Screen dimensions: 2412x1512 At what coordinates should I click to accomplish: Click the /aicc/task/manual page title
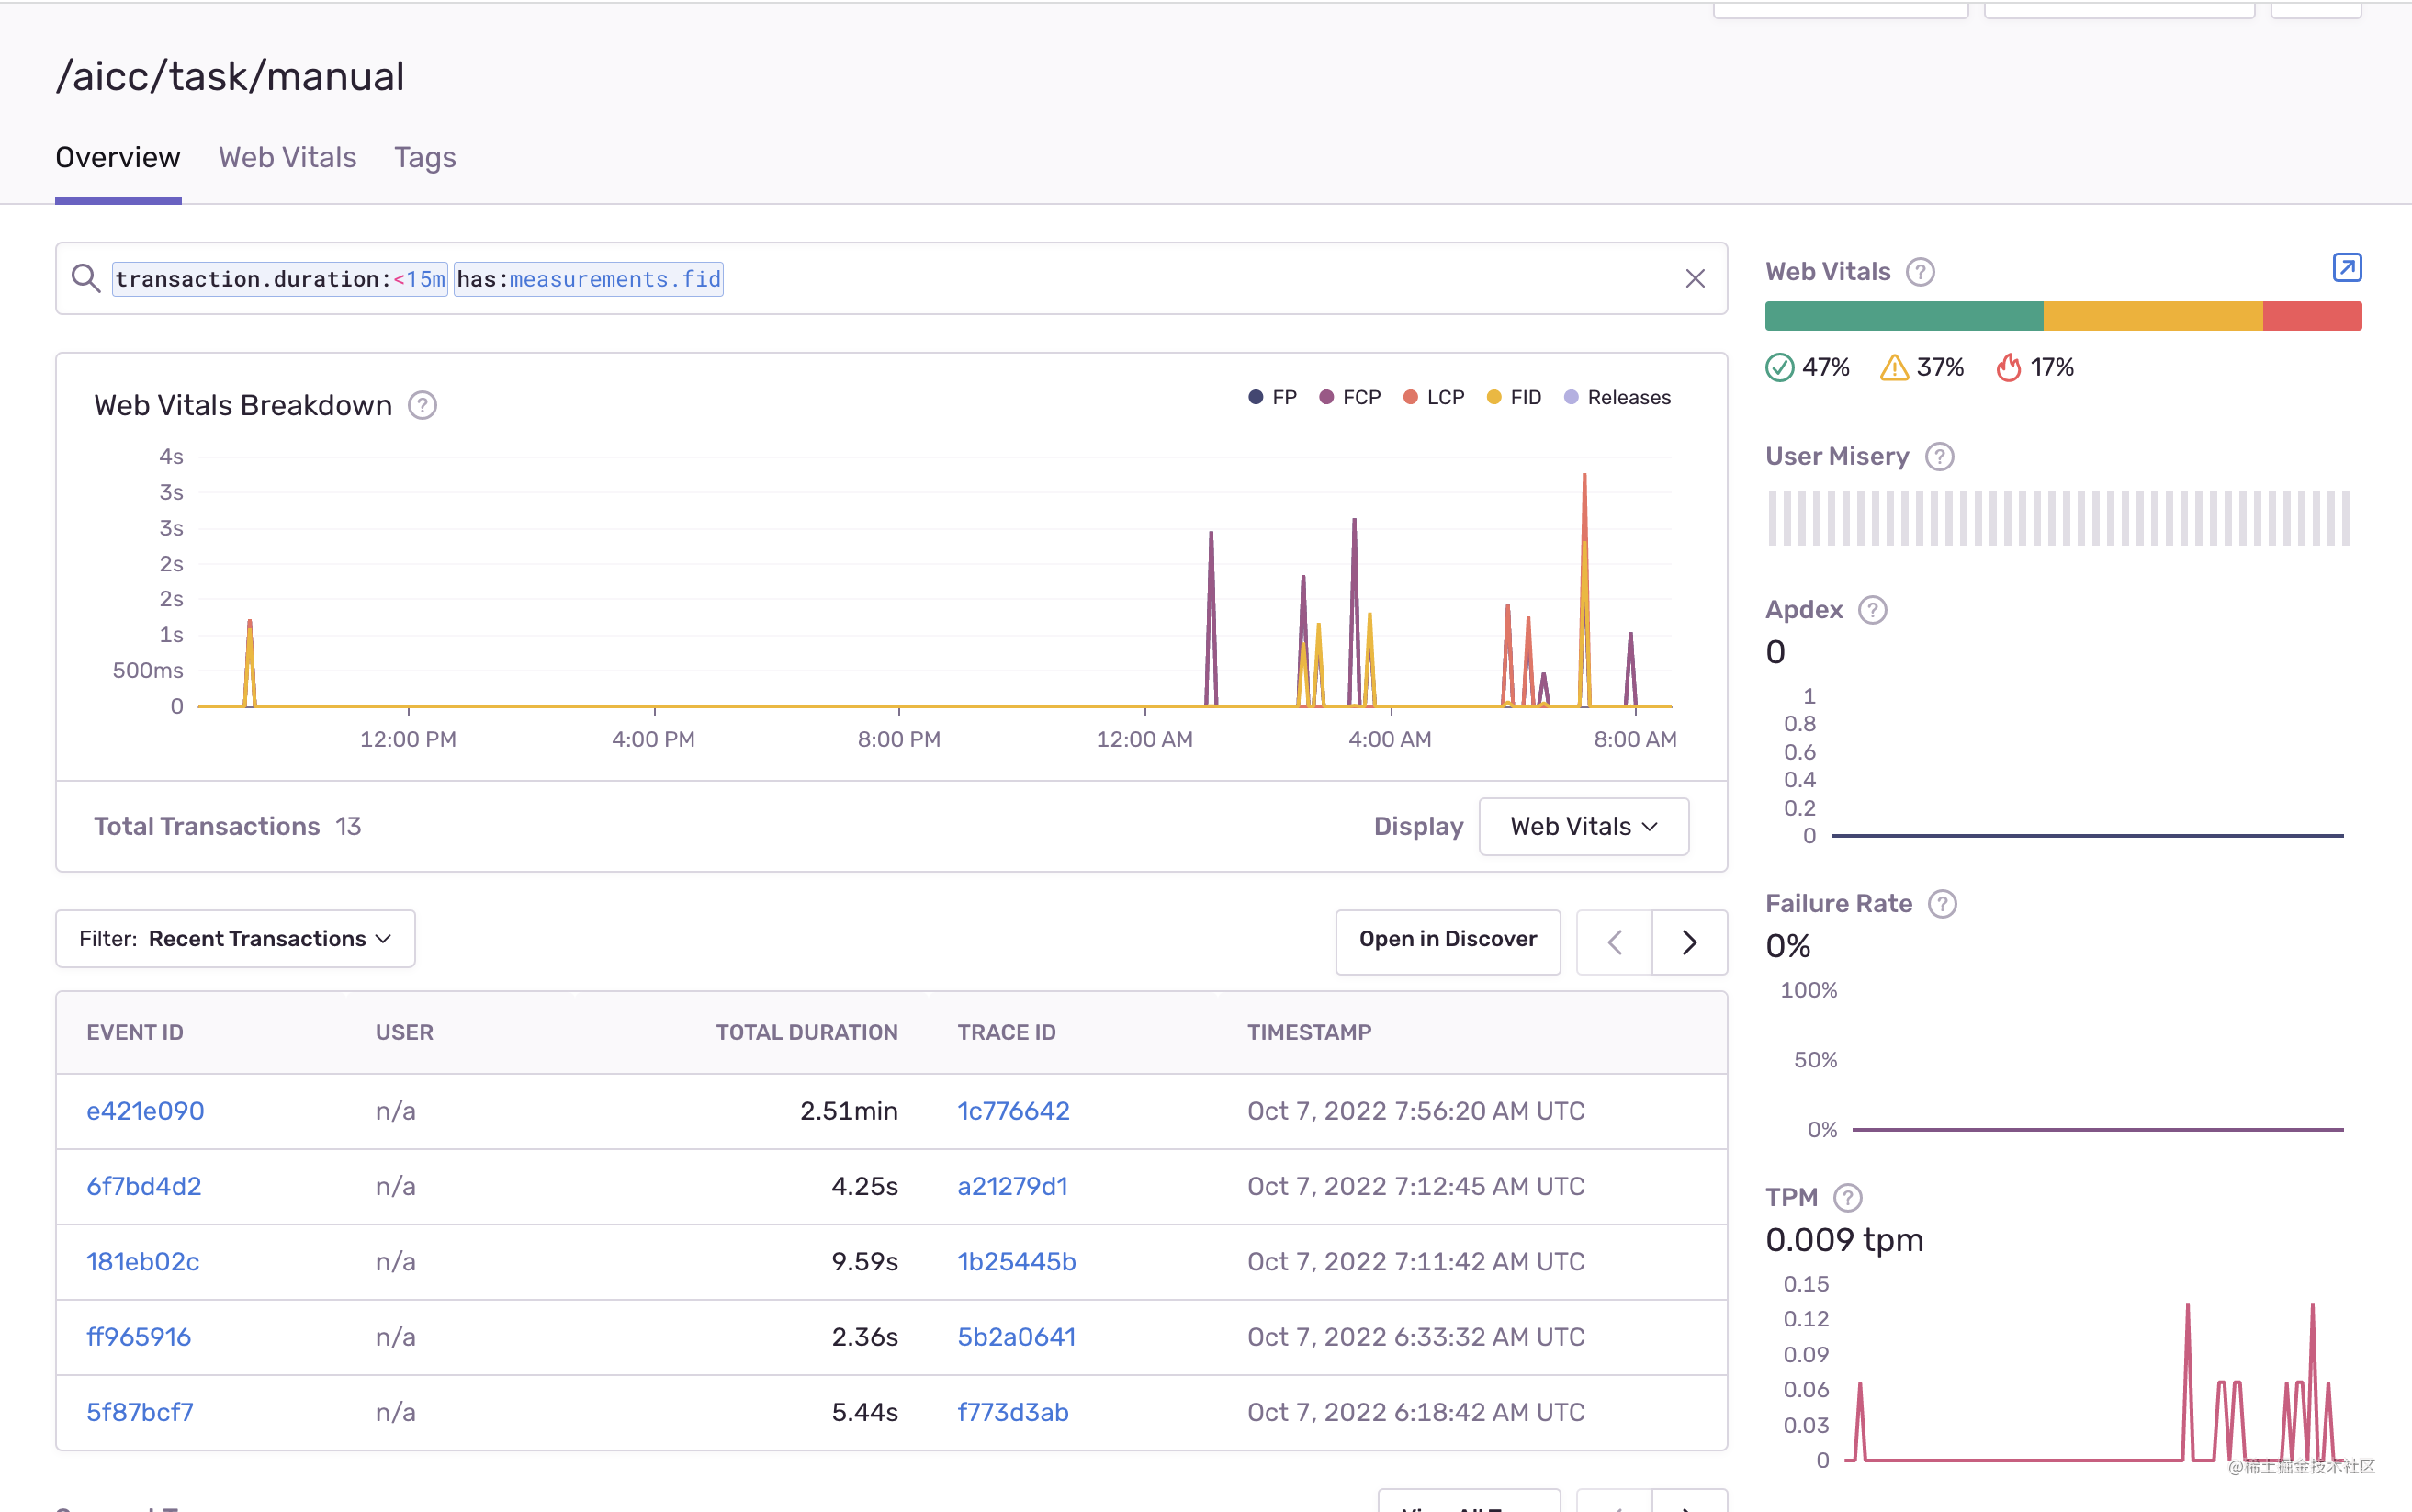230,76
